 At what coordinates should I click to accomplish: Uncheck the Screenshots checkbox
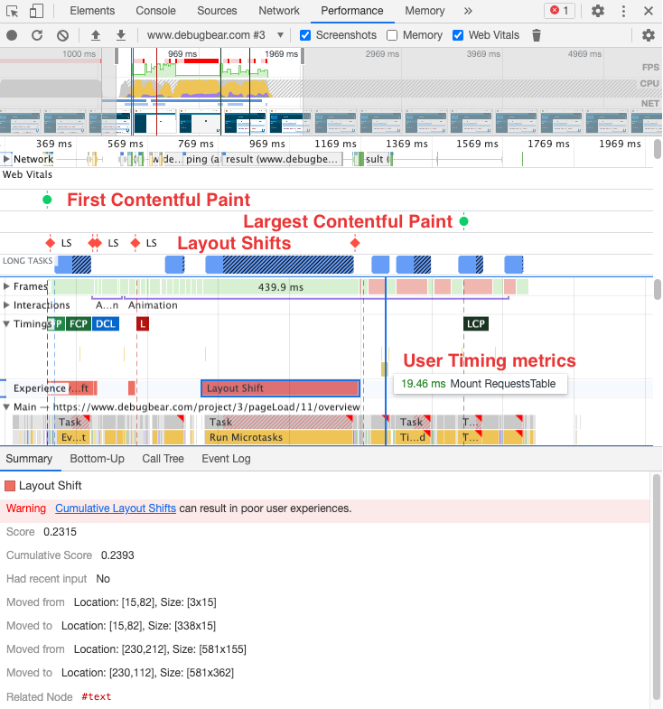coord(305,35)
